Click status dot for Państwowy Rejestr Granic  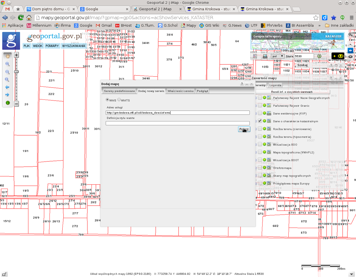[x=264, y=106]
